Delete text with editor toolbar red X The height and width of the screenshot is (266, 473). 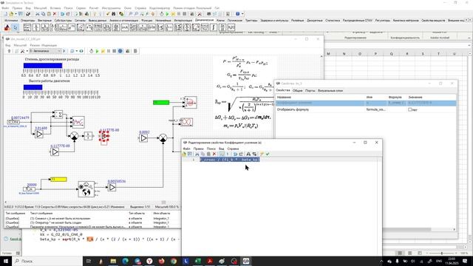tap(214, 154)
